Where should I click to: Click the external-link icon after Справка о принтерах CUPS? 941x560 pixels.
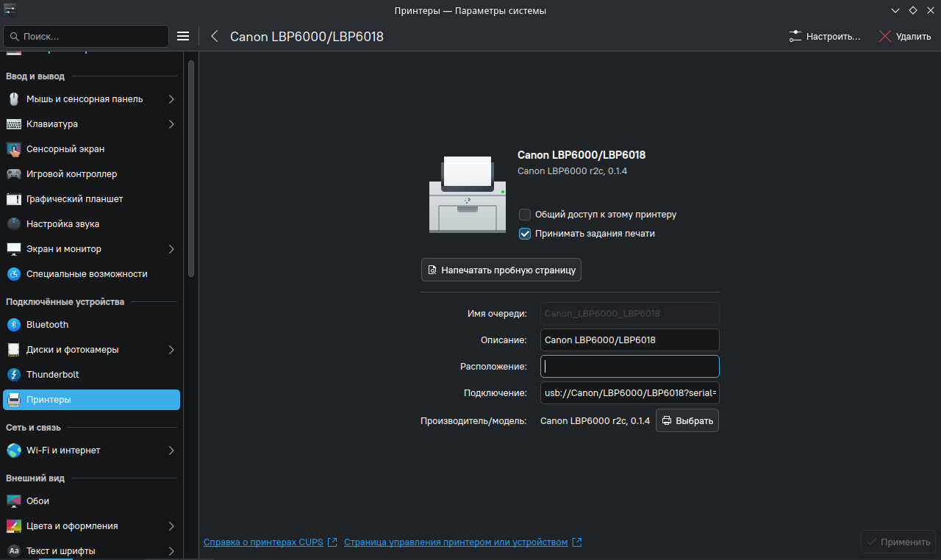[332, 542]
